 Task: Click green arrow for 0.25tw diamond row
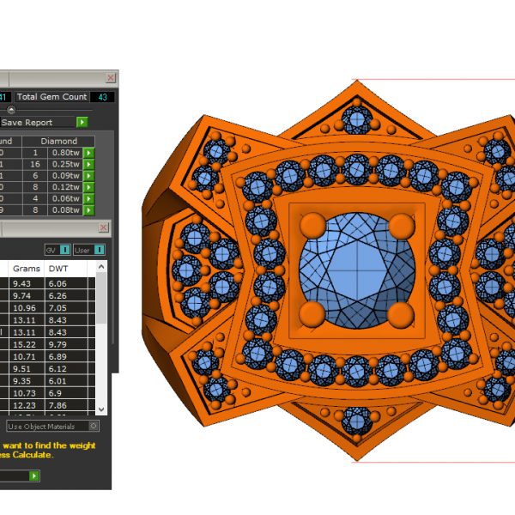click(88, 164)
